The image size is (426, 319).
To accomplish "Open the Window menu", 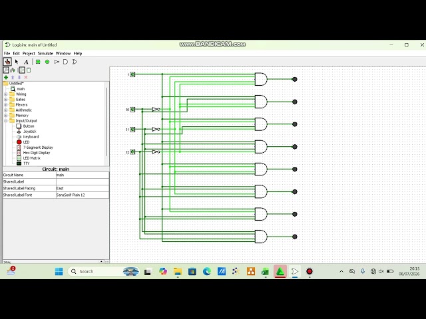I will [63, 53].
